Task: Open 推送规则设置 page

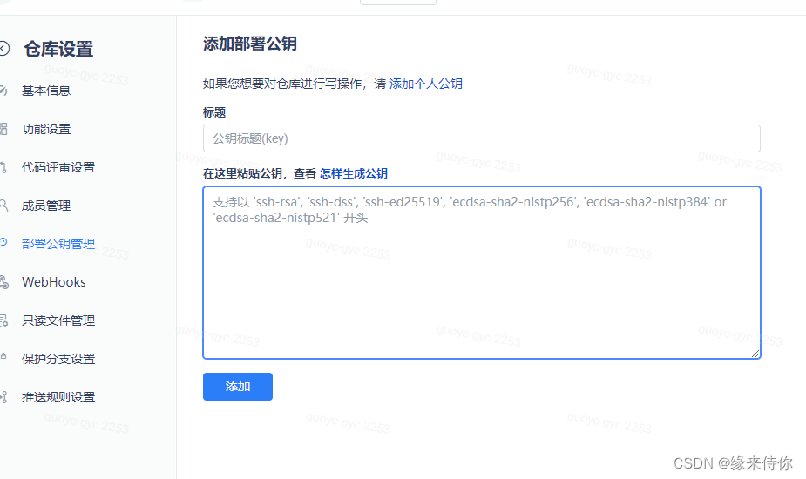Action: click(x=58, y=397)
